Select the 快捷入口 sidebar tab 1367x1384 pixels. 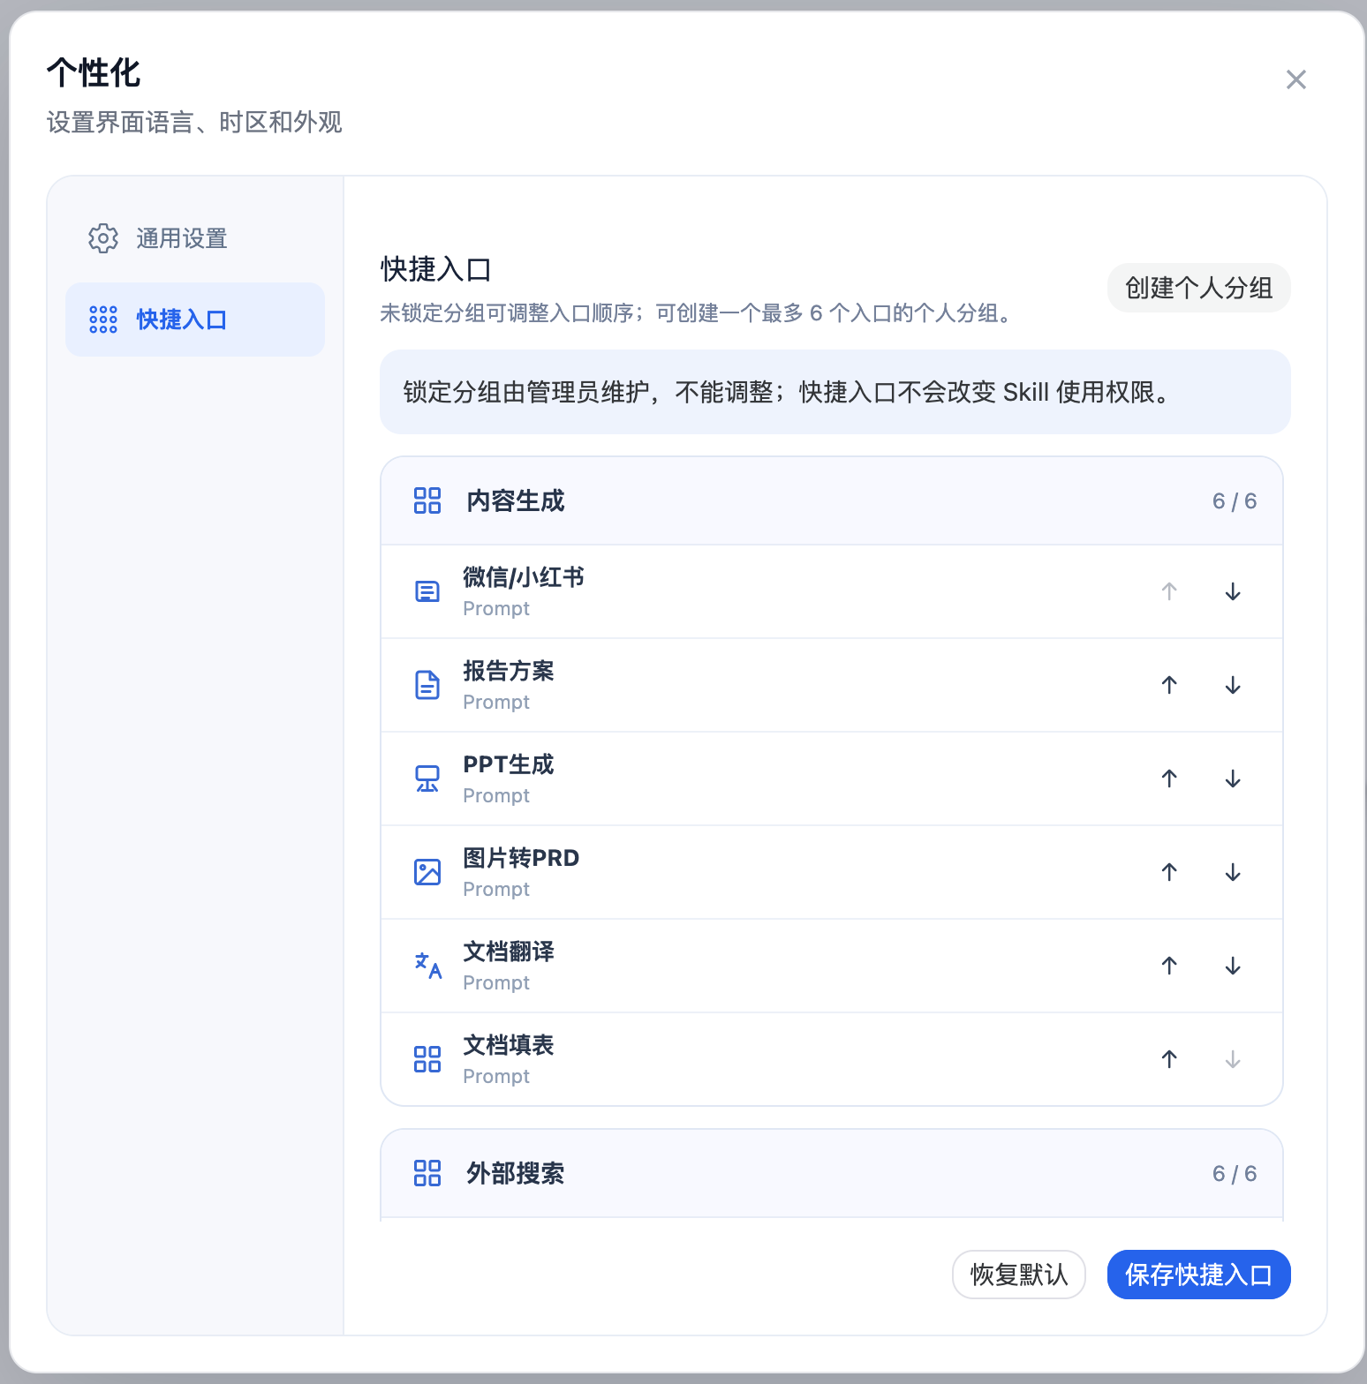[195, 320]
